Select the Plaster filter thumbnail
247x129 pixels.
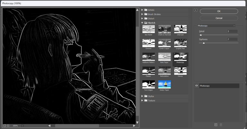[149, 71]
